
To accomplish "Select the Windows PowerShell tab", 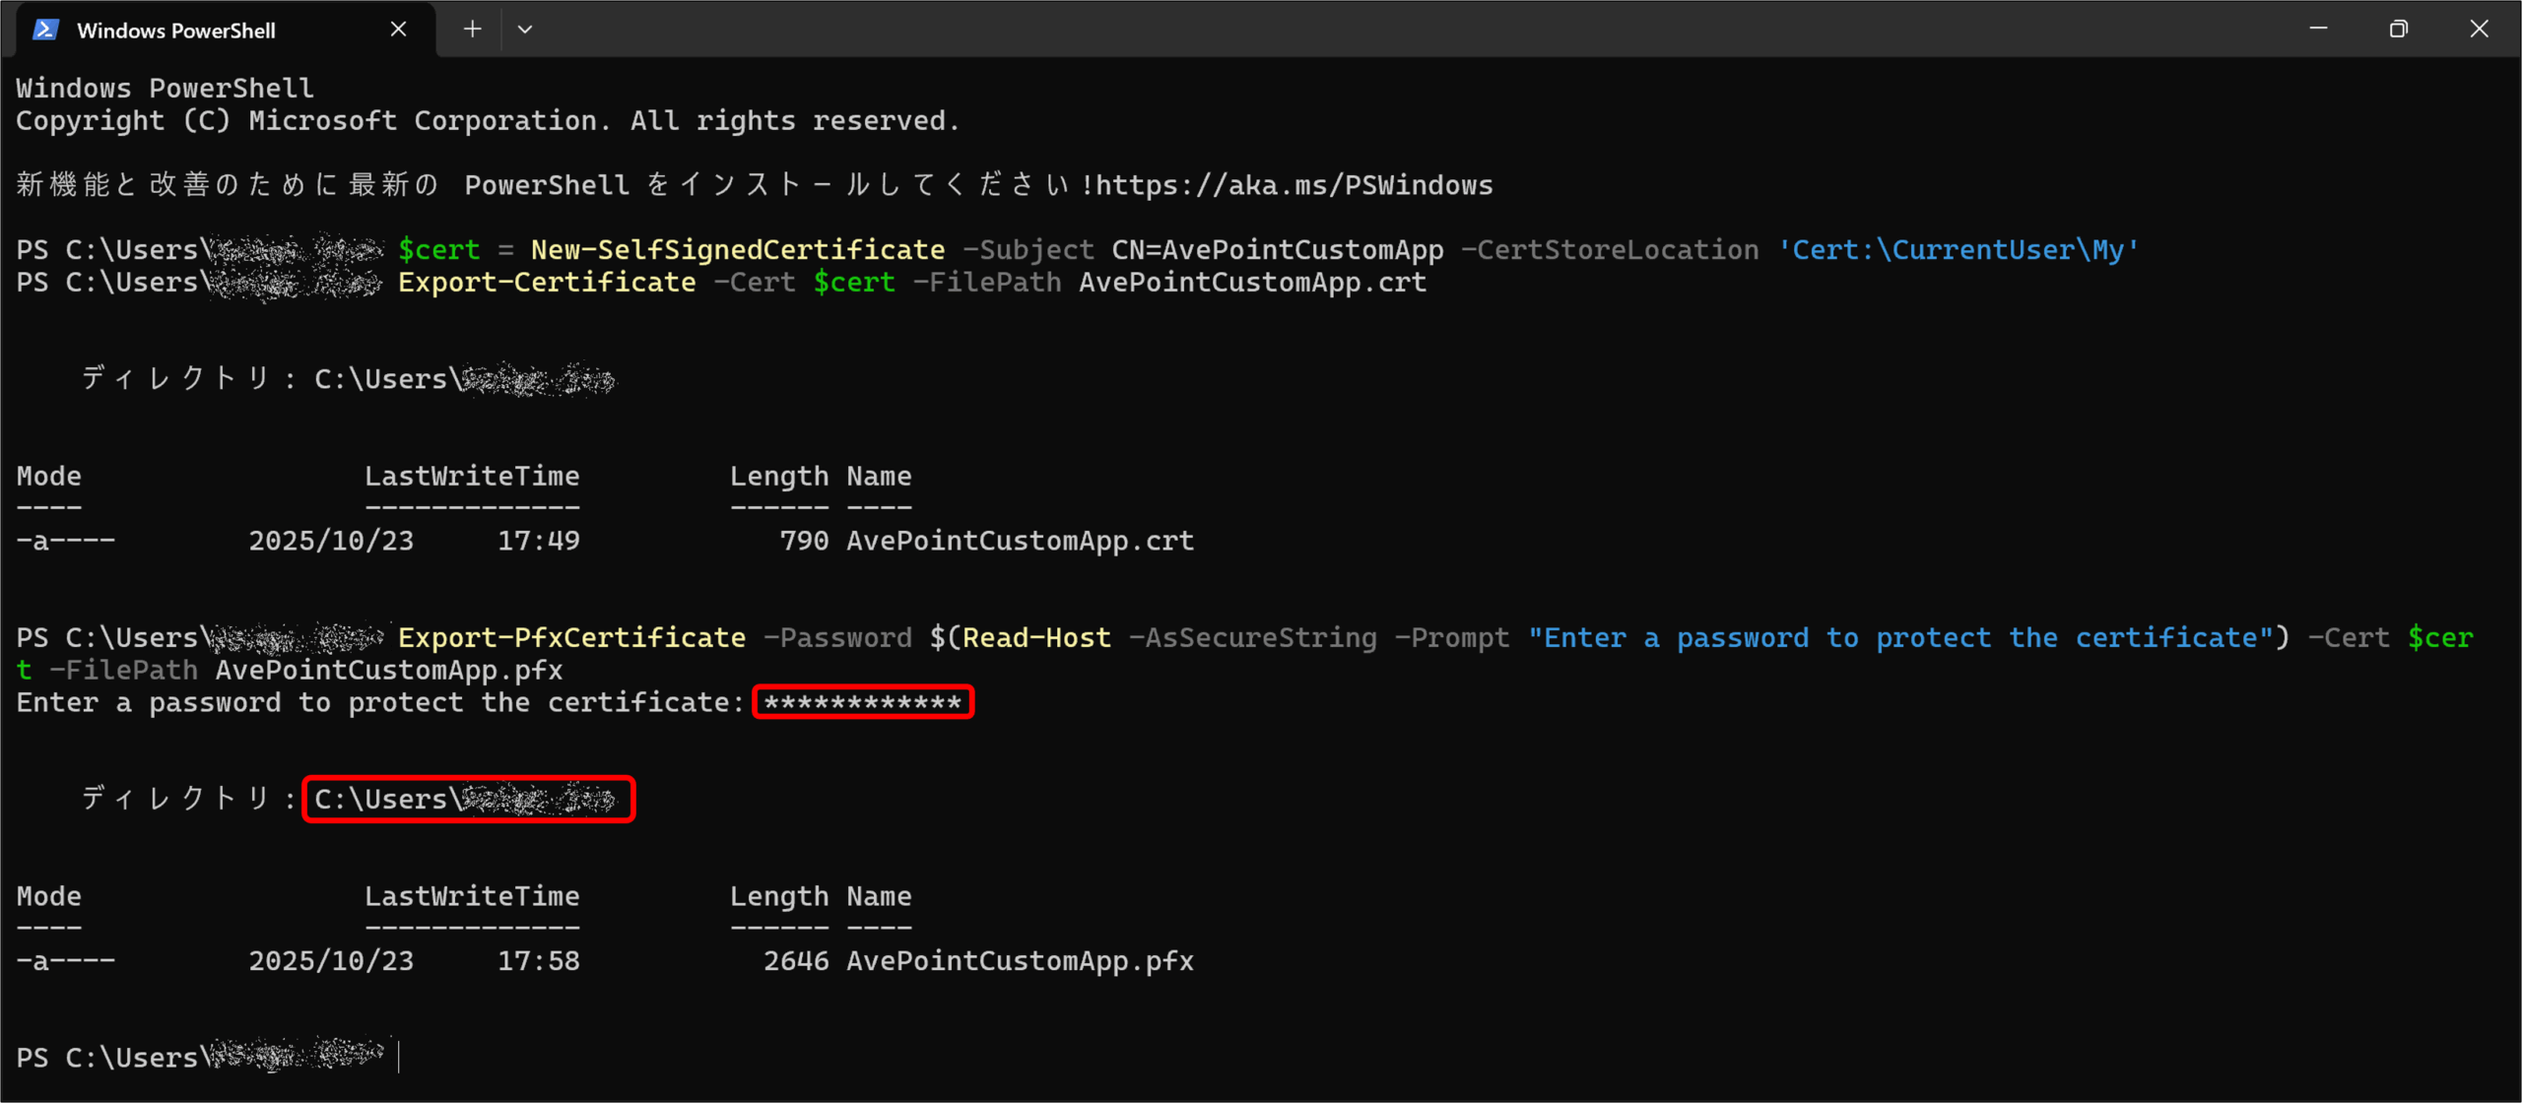I will (177, 31).
